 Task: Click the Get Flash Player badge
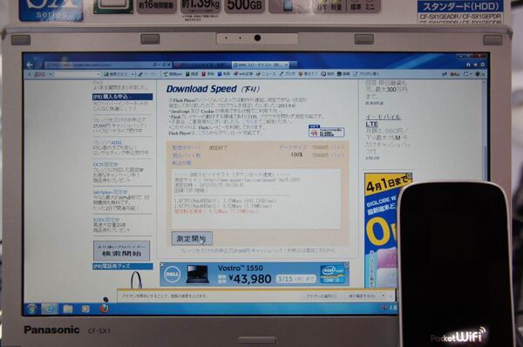[326, 131]
